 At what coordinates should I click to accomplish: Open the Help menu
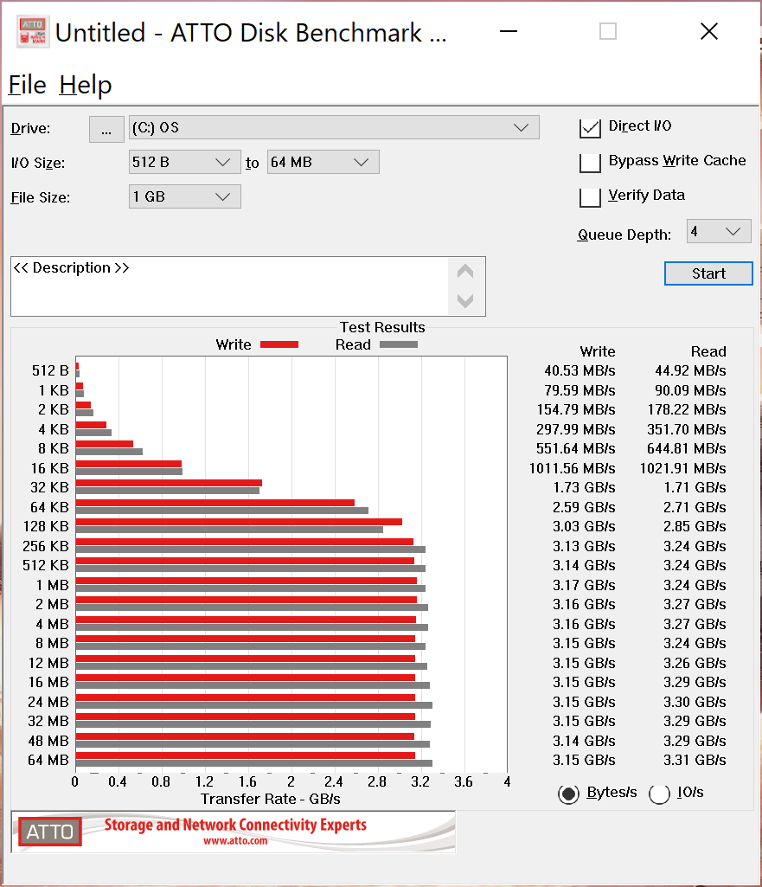click(x=86, y=85)
